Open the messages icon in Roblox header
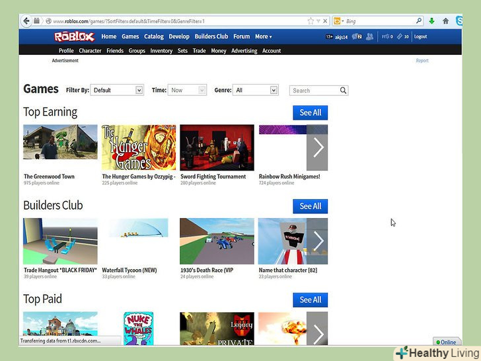481x361 pixels. [355, 37]
